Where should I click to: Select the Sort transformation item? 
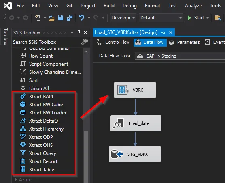point(34,80)
